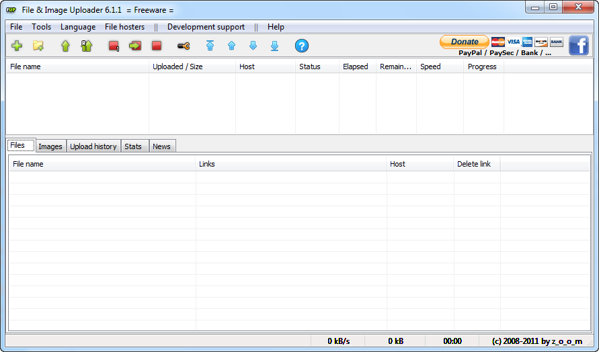Open the Help menu
This screenshot has width=599, height=352.
(276, 27)
